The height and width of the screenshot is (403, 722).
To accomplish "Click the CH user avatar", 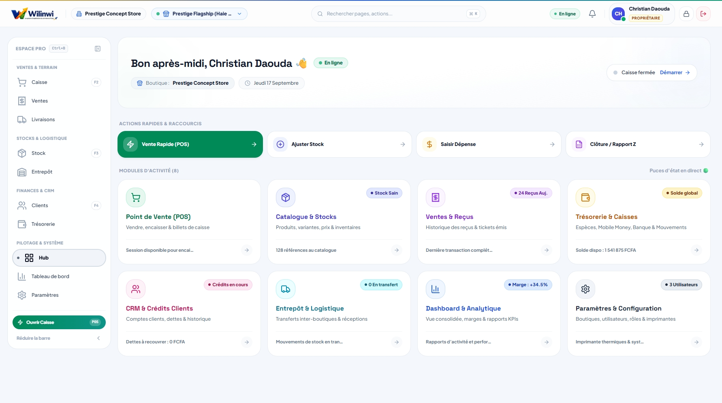I will tap(618, 14).
